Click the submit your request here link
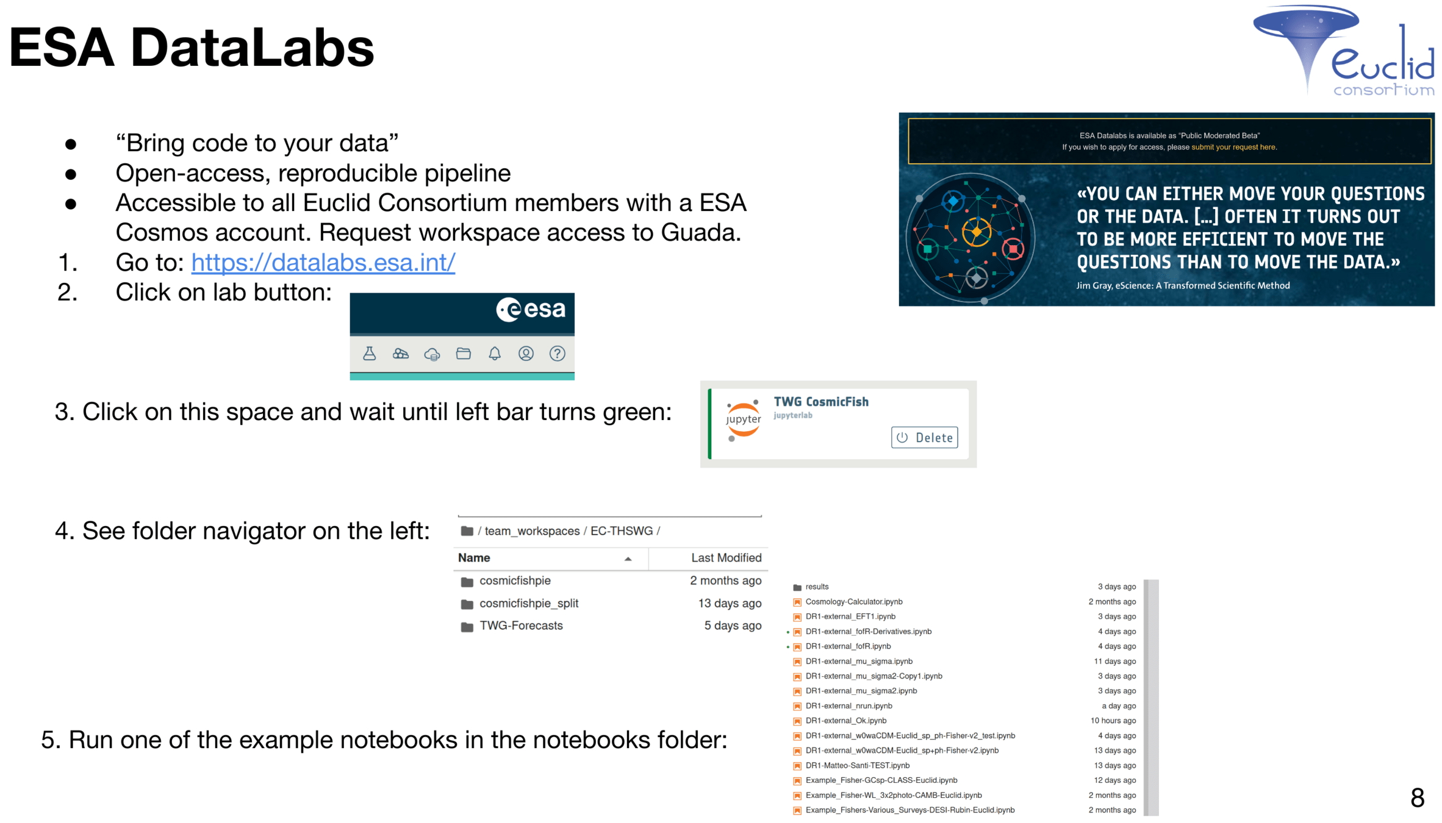The width and height of the screenshot is (1442, 823). pos(1233,147)
